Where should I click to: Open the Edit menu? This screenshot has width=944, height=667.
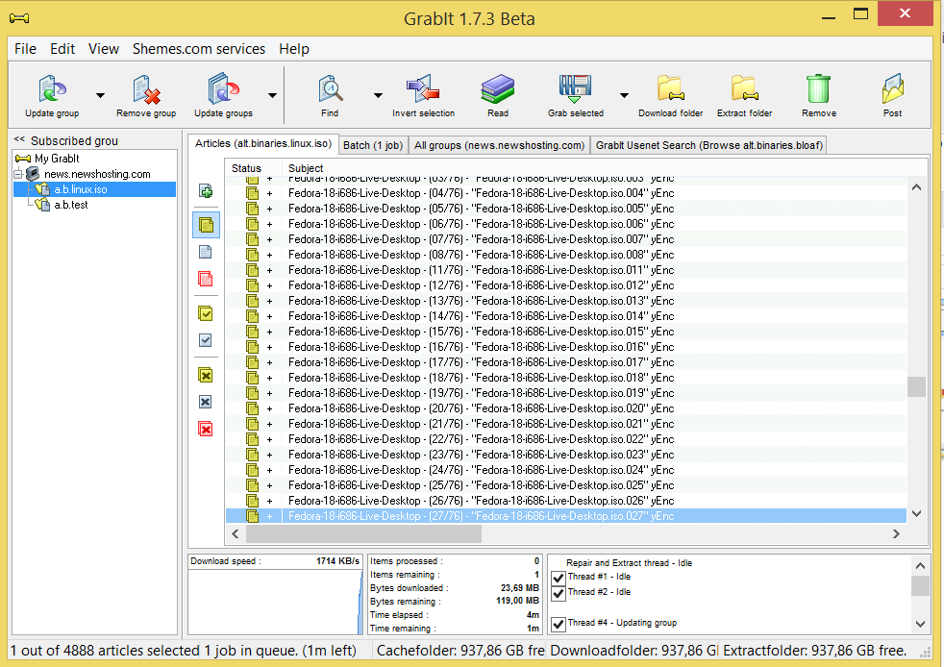coord(62,49)
